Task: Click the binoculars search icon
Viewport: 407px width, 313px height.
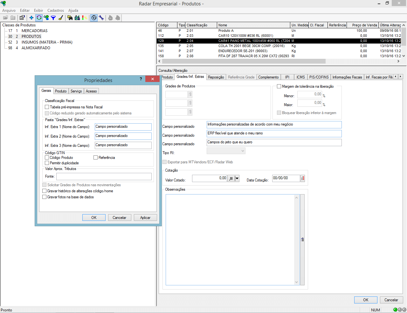Action: (70, 17)
